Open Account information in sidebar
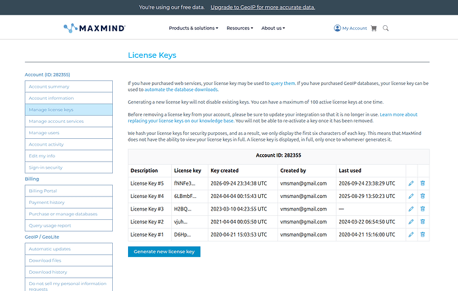 point(68,98)
